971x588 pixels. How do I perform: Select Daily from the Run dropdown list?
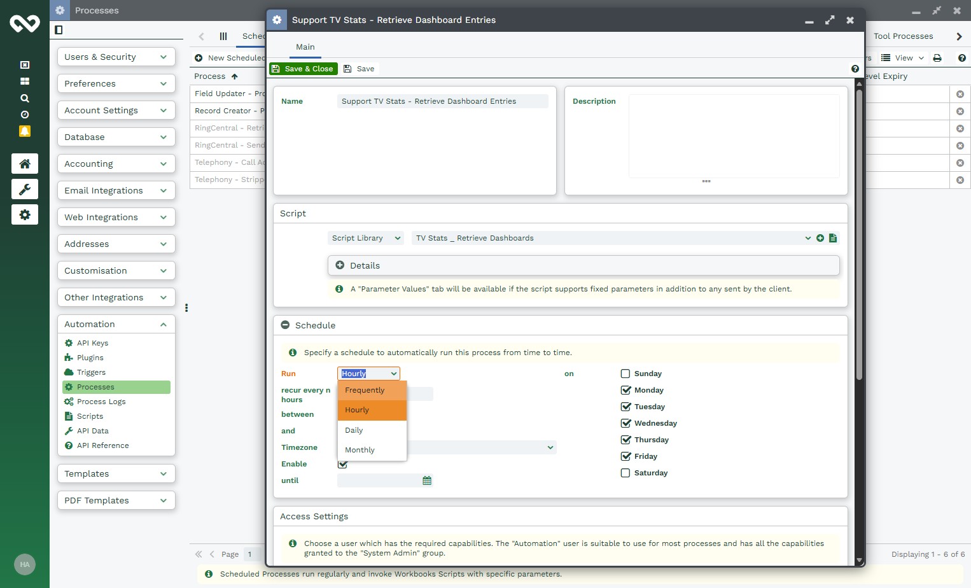coord(354,430)
